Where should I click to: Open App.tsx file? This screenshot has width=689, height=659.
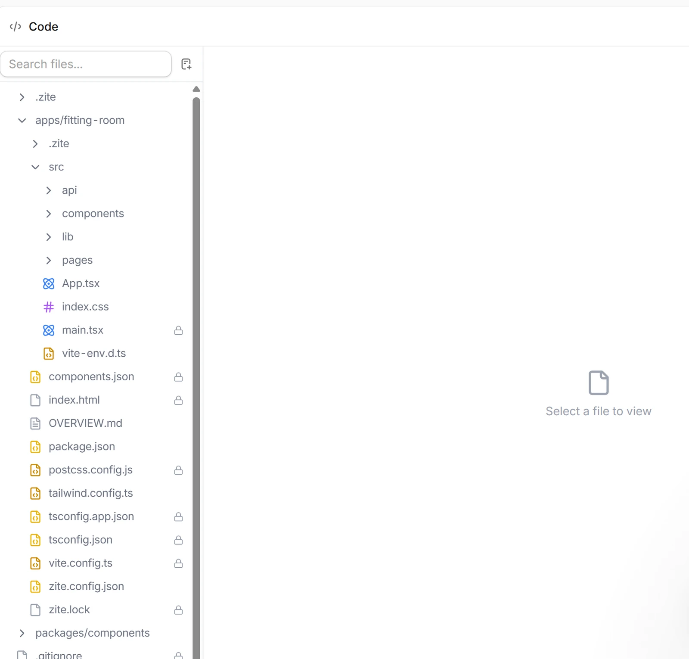pyautogui.click(x=81, y=283)
